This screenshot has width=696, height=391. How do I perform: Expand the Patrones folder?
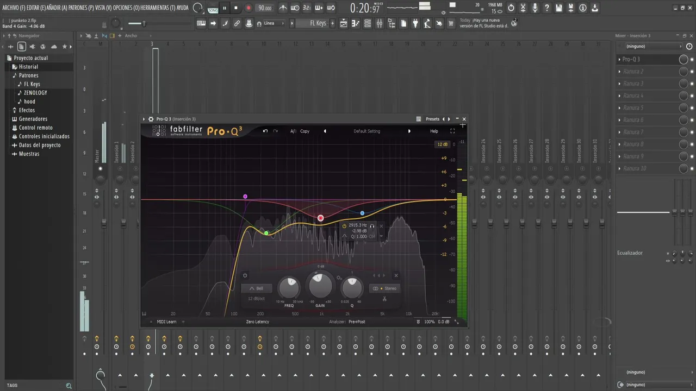(x=28, y=75)
